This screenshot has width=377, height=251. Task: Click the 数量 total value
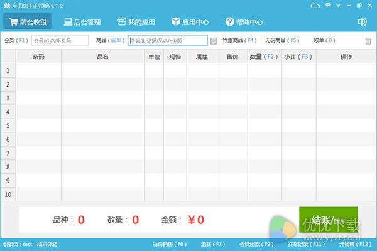(x=136, y=220)
